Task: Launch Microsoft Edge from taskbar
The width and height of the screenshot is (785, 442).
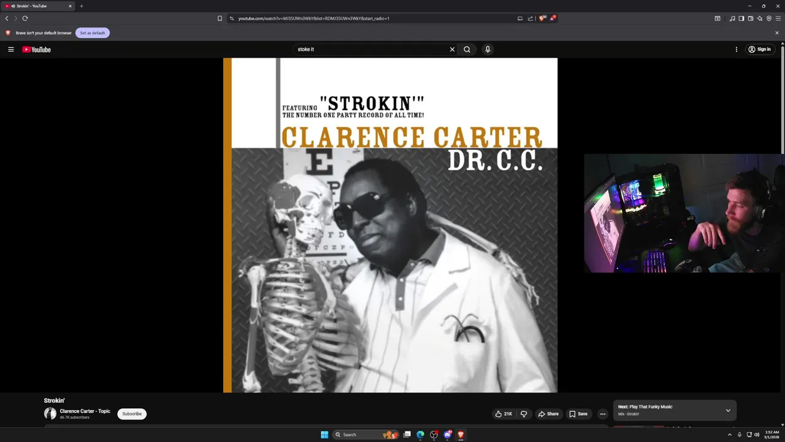Action: tap(420, 435)
